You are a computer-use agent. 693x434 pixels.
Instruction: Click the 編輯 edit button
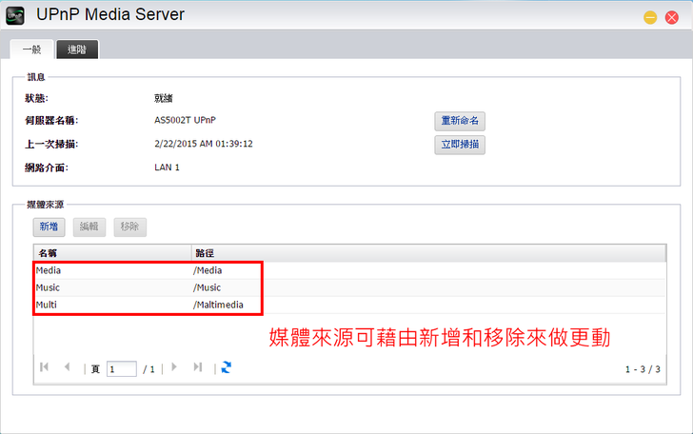(x=89, y=227)
